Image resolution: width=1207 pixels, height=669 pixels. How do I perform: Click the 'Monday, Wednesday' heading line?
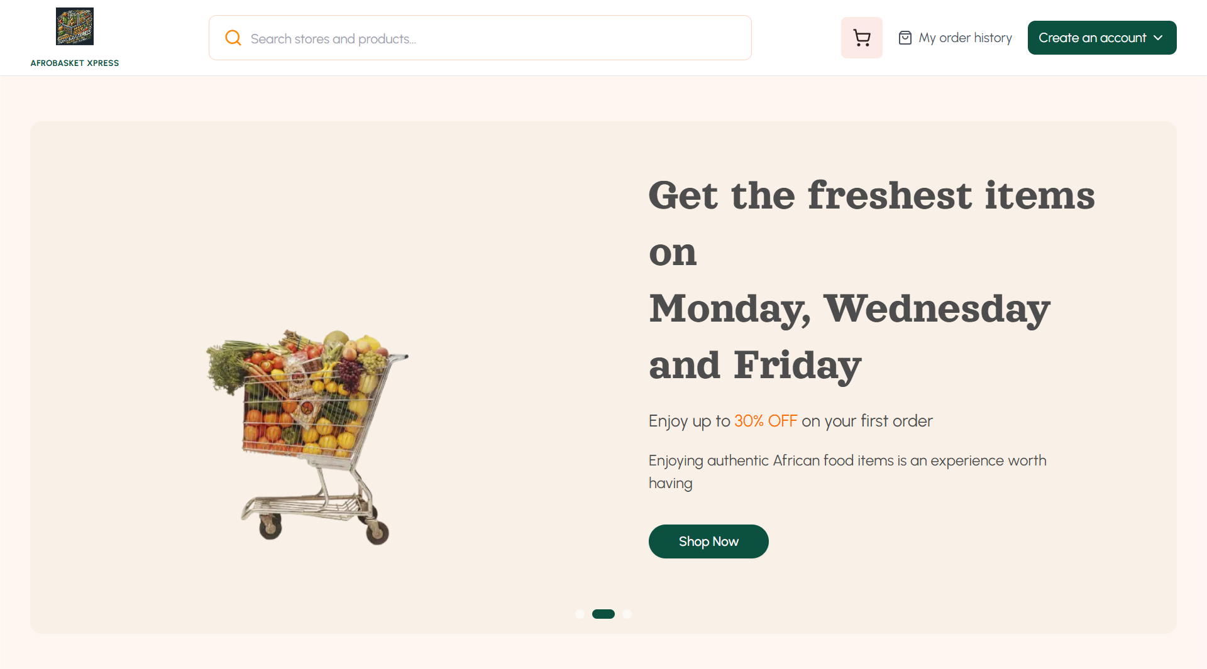tap(849, 308)
